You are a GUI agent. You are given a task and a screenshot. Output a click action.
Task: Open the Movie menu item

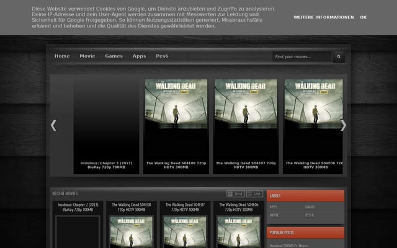tap(87, 56)
